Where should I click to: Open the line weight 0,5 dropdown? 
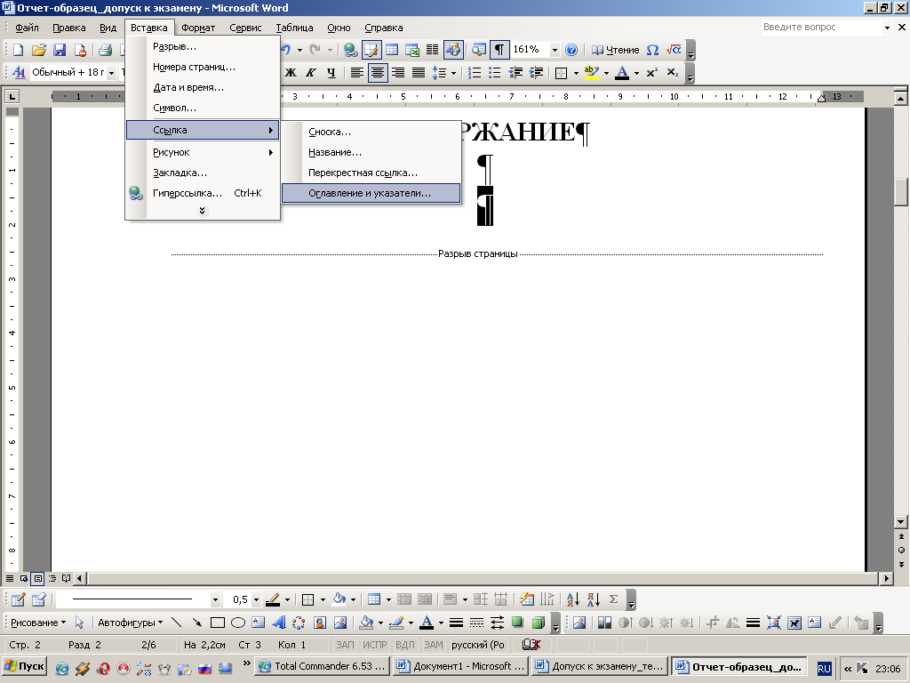(256, 599)
